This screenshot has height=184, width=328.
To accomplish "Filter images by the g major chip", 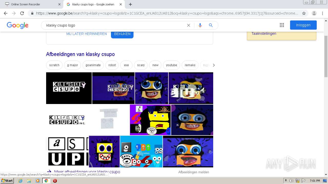I will 73,65.
